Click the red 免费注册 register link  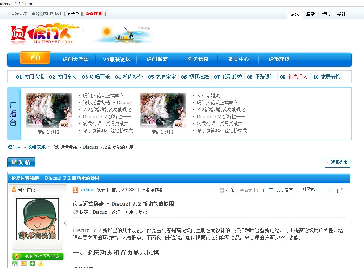pyautogui.click(x=94, y=14)
